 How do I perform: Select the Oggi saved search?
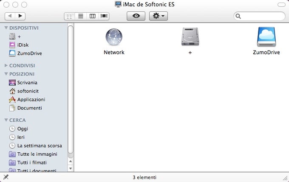coord(18,129)
